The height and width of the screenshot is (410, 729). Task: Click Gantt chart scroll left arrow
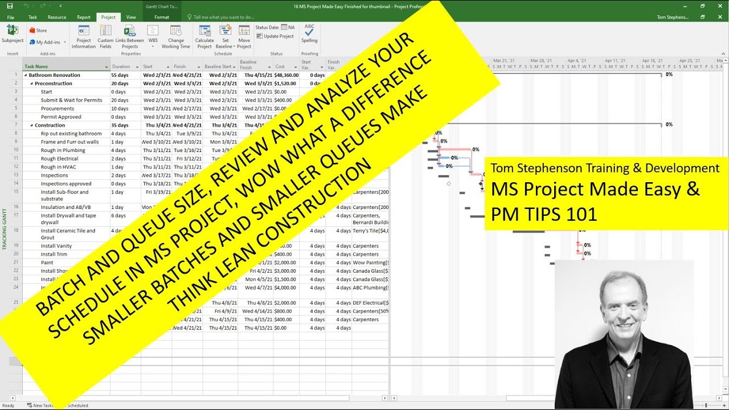[x=394, y=398]
